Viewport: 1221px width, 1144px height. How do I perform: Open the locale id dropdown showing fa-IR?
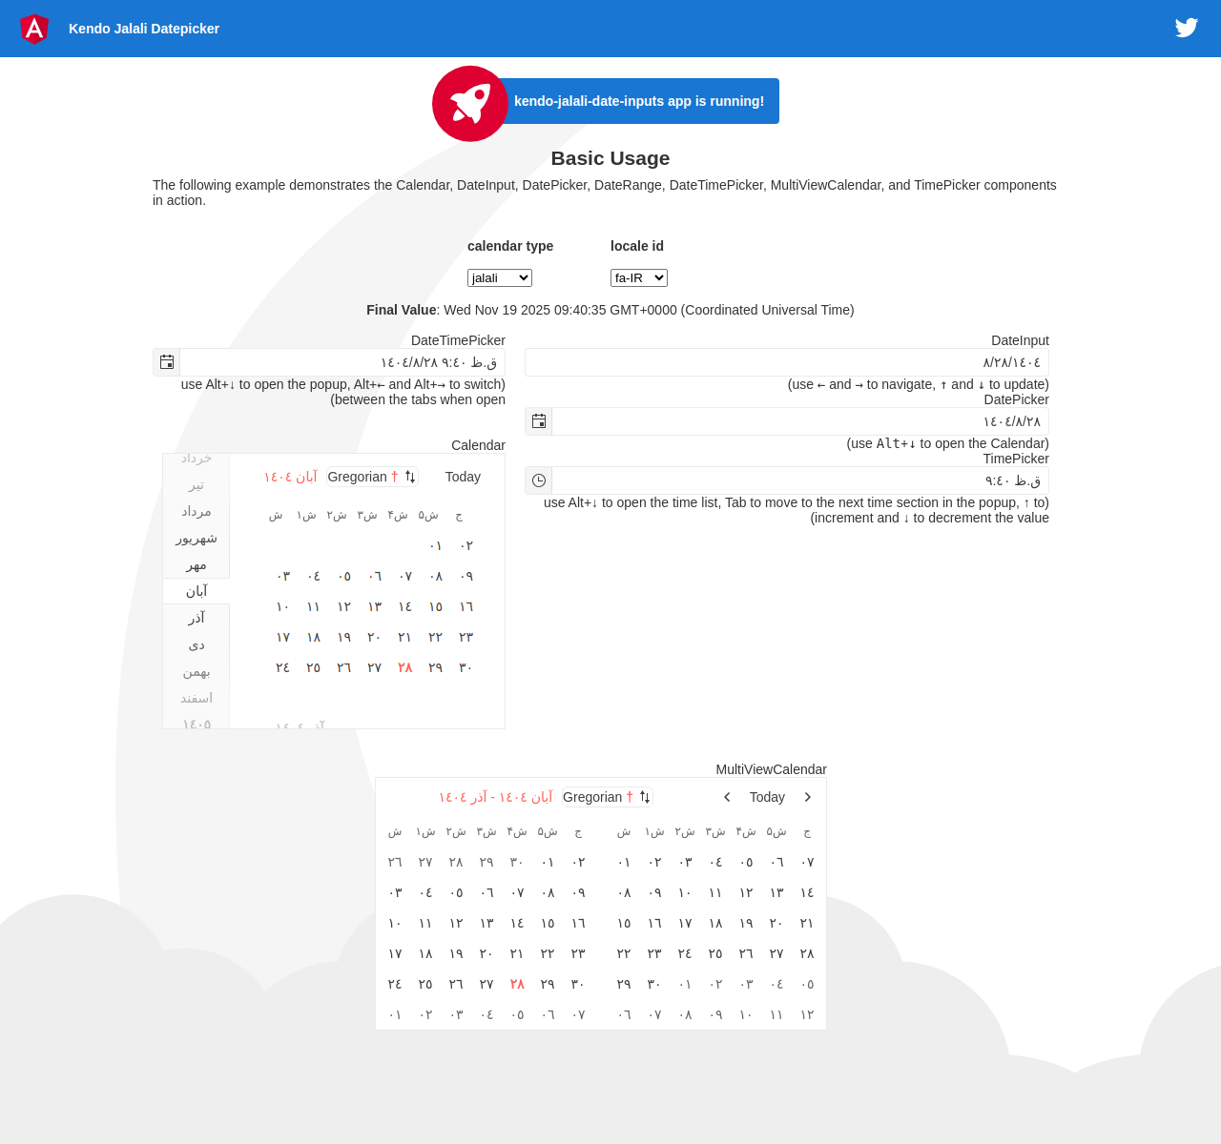pyautogui.click(x=639, y=277)
